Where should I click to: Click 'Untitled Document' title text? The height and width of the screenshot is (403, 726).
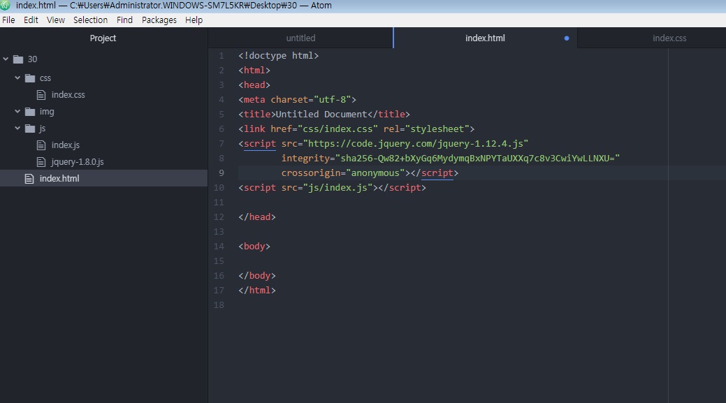(321, 115)
